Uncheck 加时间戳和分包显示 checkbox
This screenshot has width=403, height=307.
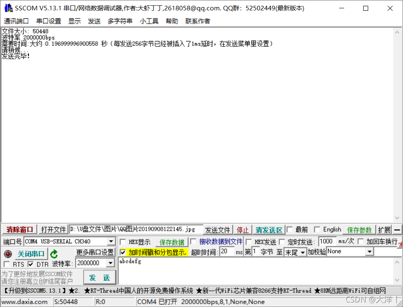pos(123,252)
